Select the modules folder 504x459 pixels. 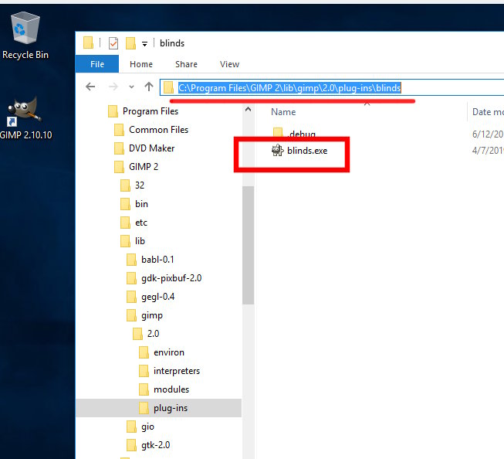[x=164, y=389]
